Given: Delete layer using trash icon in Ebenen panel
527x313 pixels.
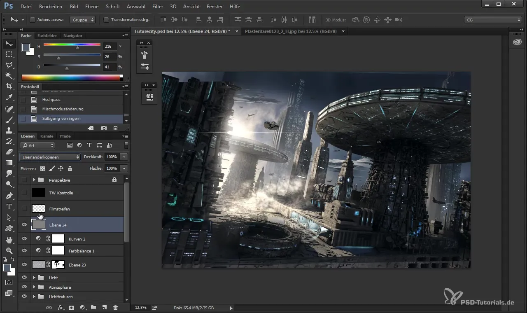Looking at the screenshot, I should (x=115, y=307).
